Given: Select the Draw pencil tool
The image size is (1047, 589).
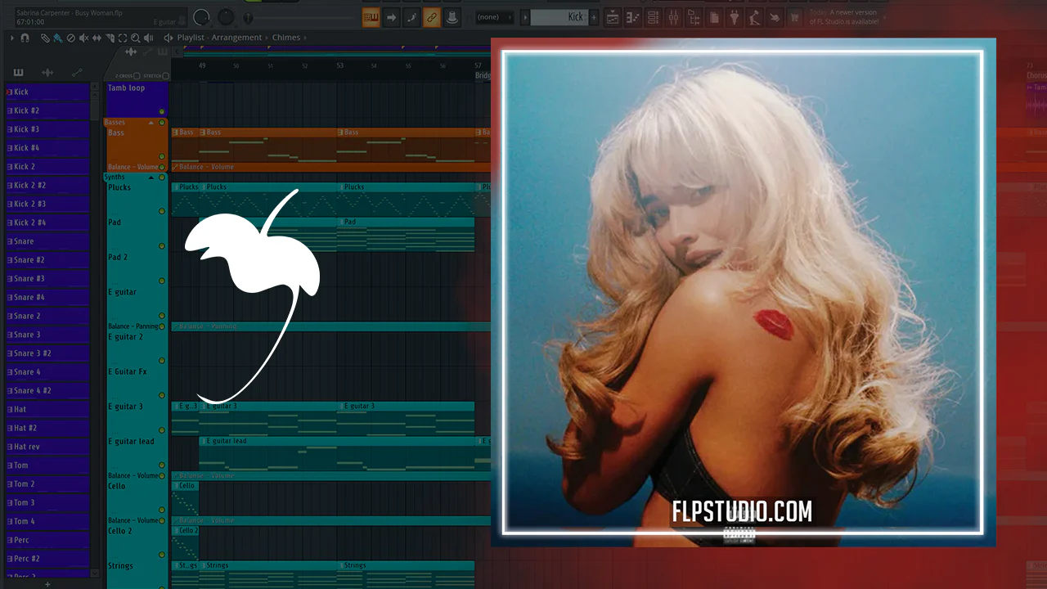Looking at the screenshot, I should pos(45,38).
